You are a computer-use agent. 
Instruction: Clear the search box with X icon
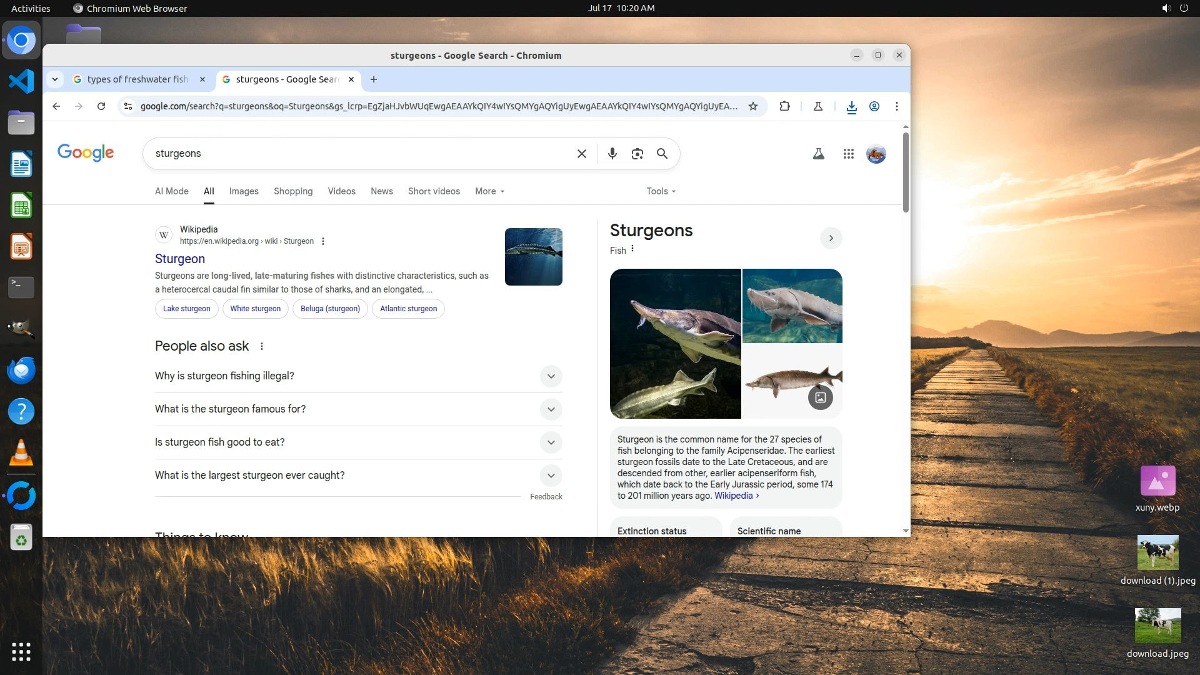click(581, 154)
